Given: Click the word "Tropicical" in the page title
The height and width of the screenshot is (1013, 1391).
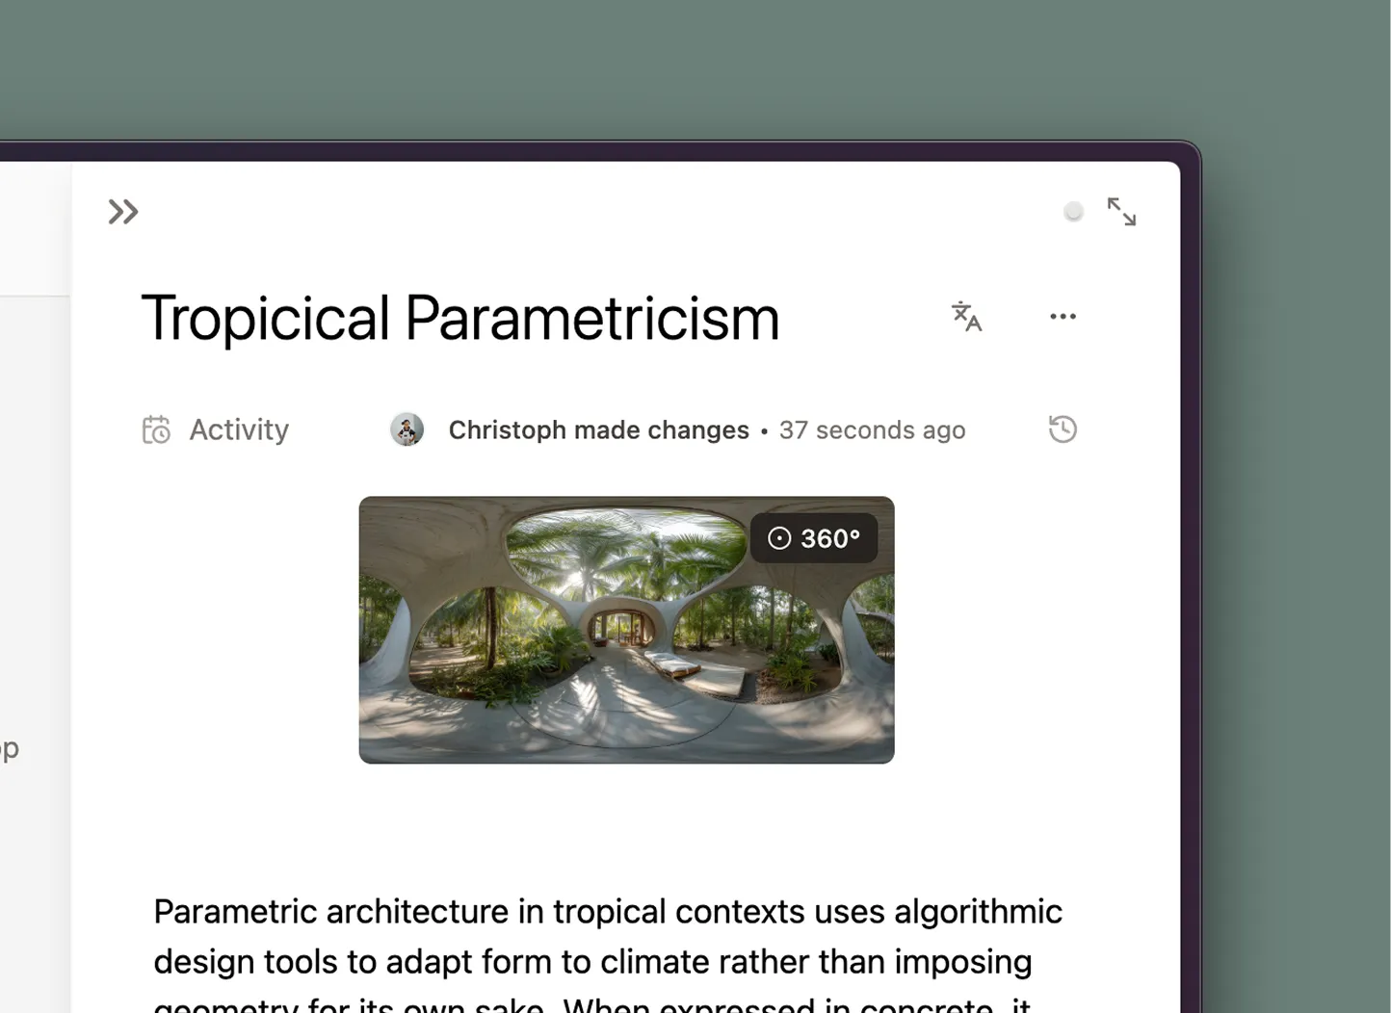Looking at the screenshot, I should tap(265, 319).
